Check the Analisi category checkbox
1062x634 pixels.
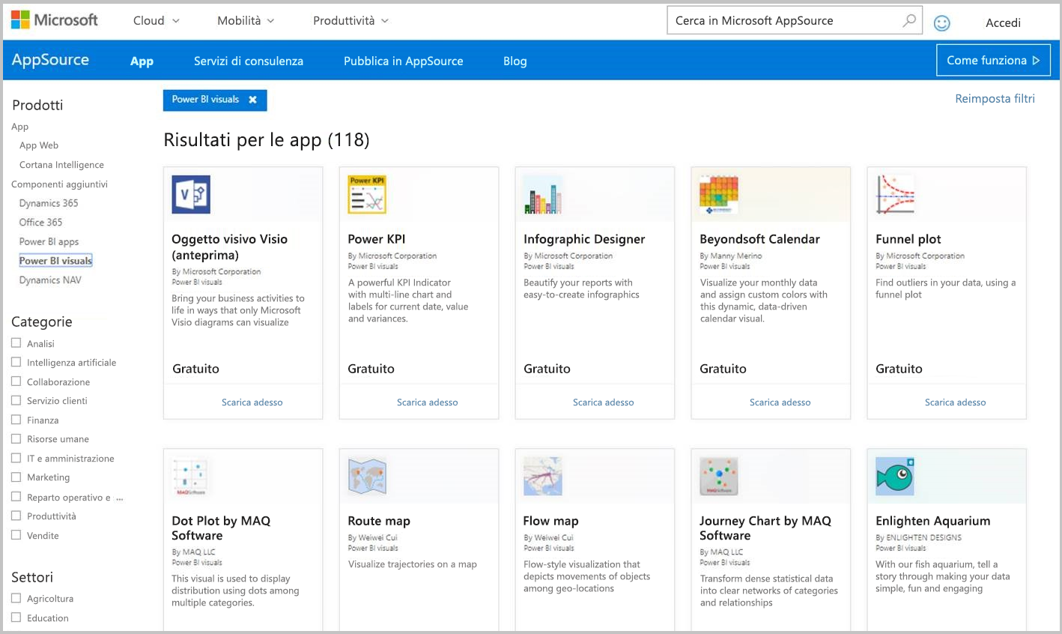(x=16, y=343)
